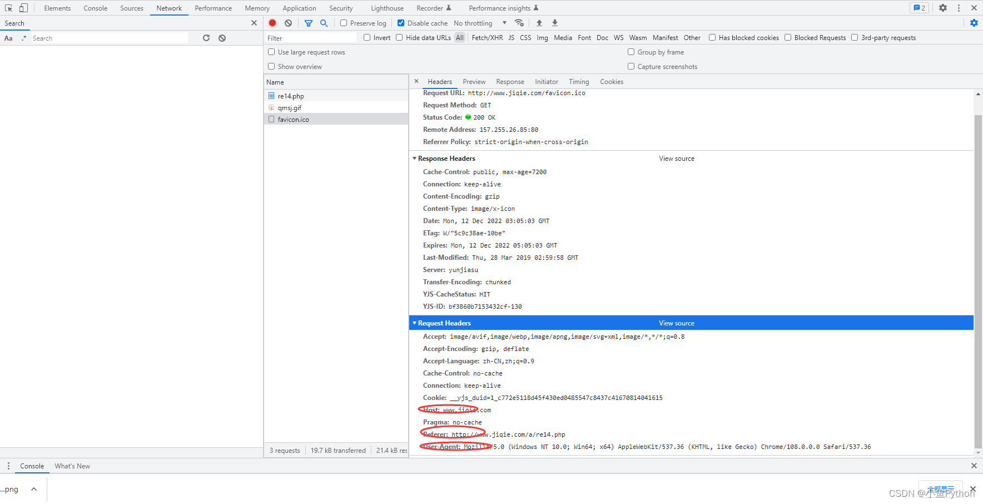The height and width of the screenshot is (504, 983).
Task: Check the Invert filter checkbox
Action: tap(367, 37)
